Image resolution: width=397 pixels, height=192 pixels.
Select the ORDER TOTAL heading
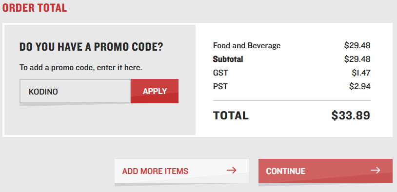(35, 8)
